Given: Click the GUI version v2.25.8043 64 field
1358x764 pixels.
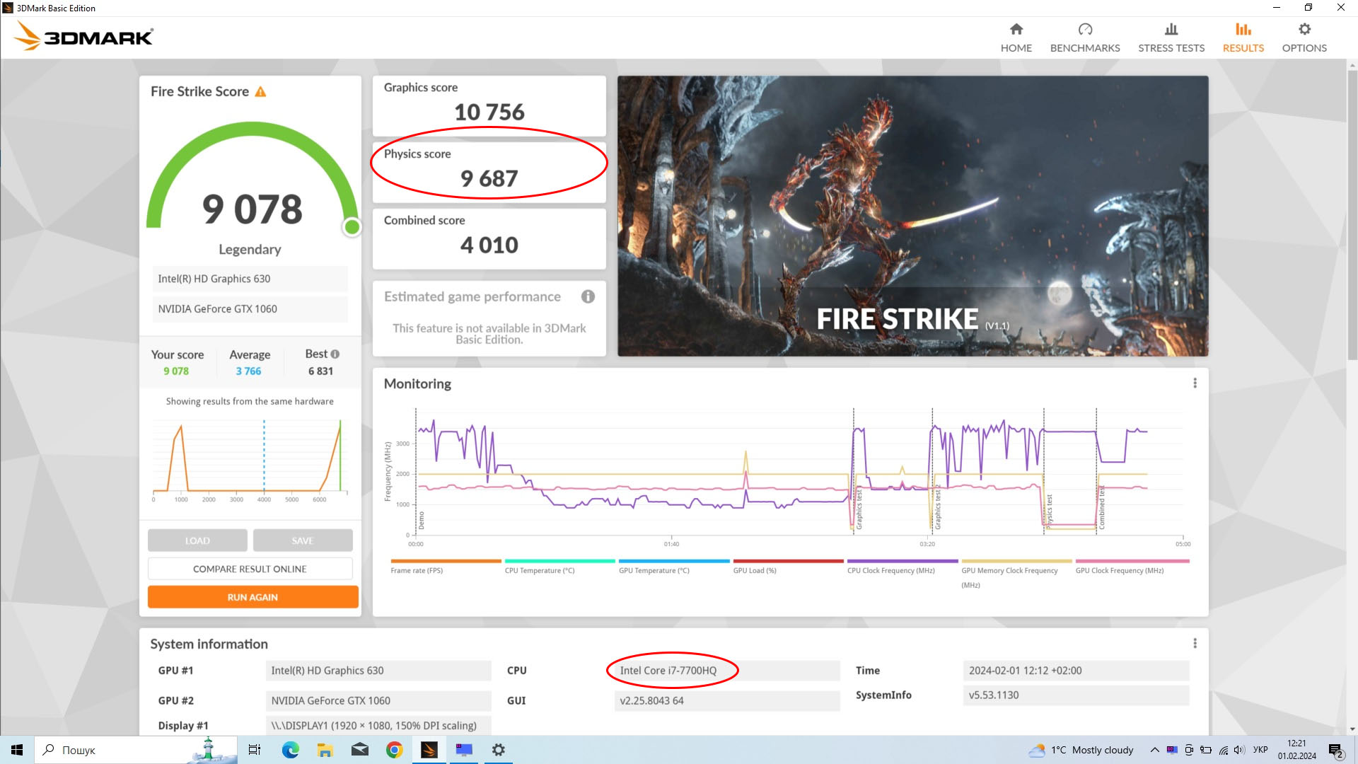Looking at the screenshot, I should 726,700.
